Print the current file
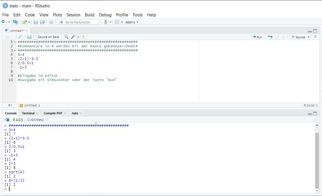Screen dimensions: 322x196 click(x=51, y=22)
